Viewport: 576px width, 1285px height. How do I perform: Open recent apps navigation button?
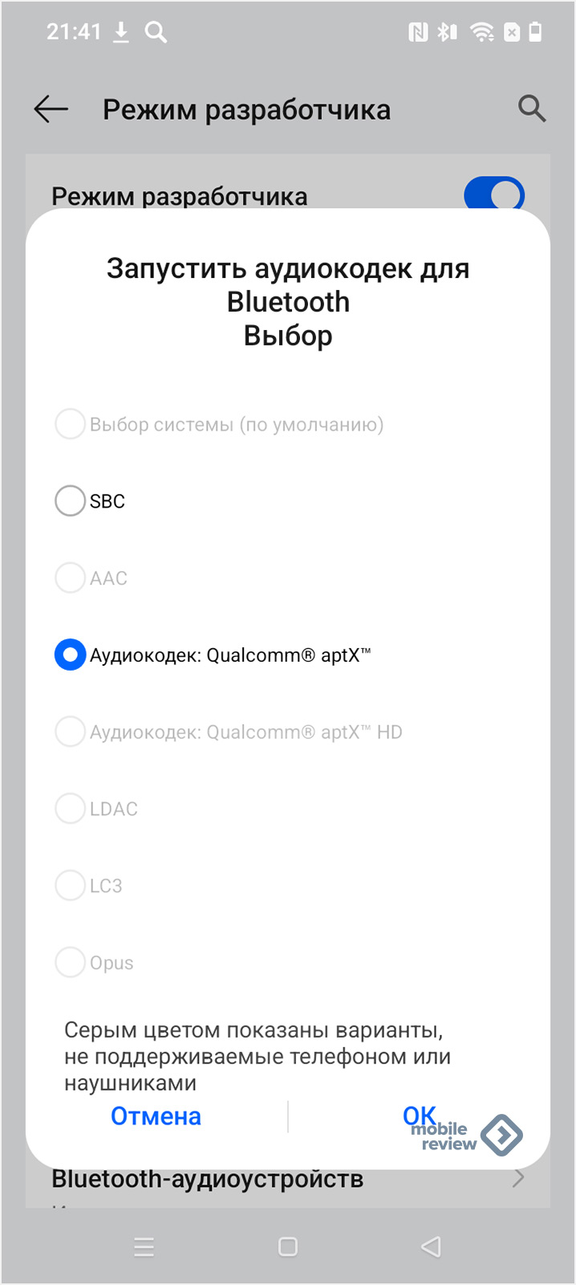144,1246
